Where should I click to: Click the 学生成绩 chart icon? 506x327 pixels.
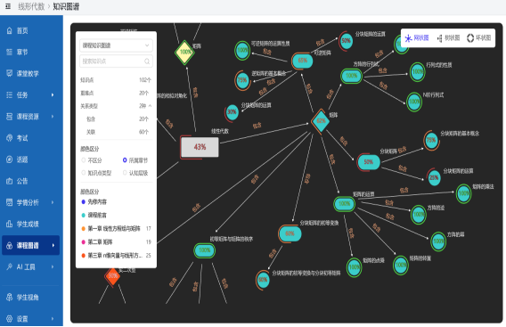[10, 224]
